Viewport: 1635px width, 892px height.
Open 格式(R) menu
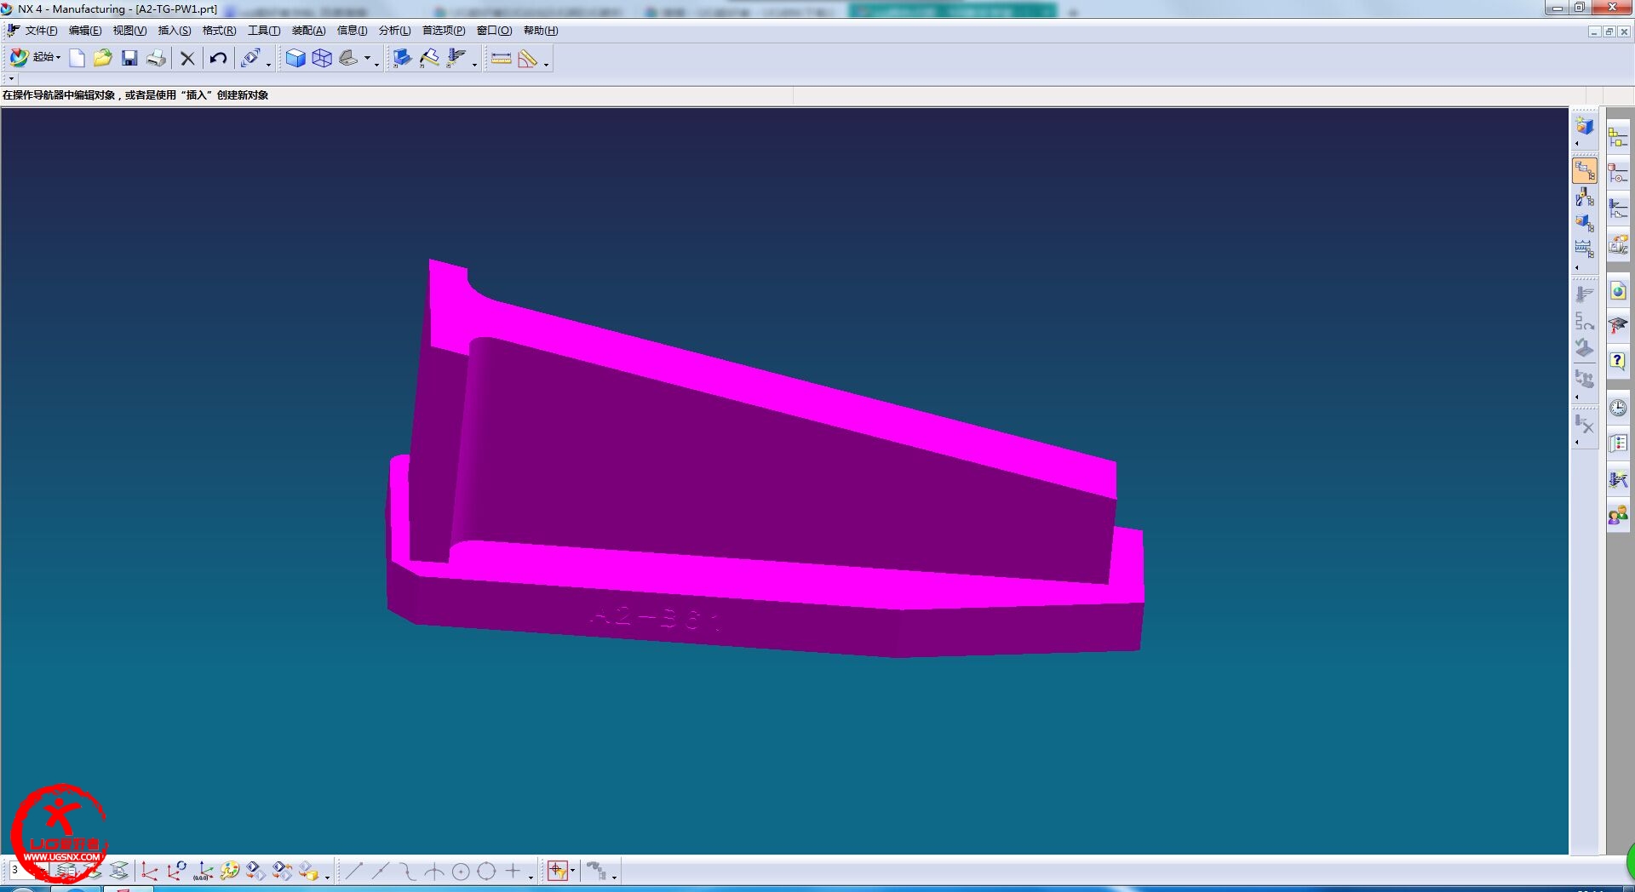pos(219,31)
